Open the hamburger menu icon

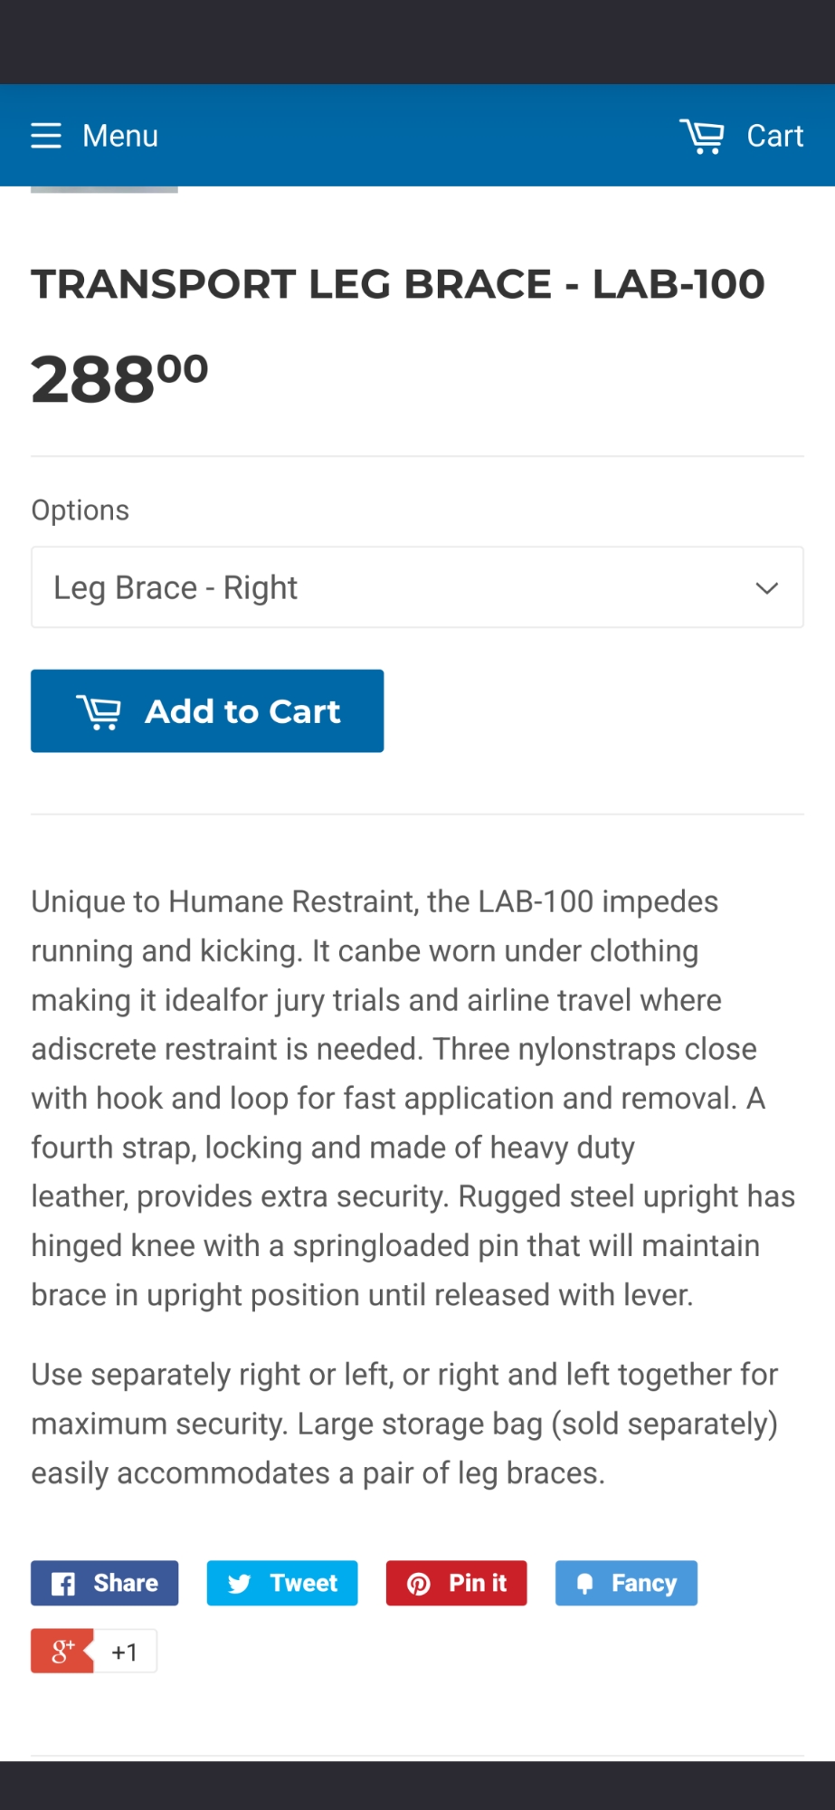point(46,136)
